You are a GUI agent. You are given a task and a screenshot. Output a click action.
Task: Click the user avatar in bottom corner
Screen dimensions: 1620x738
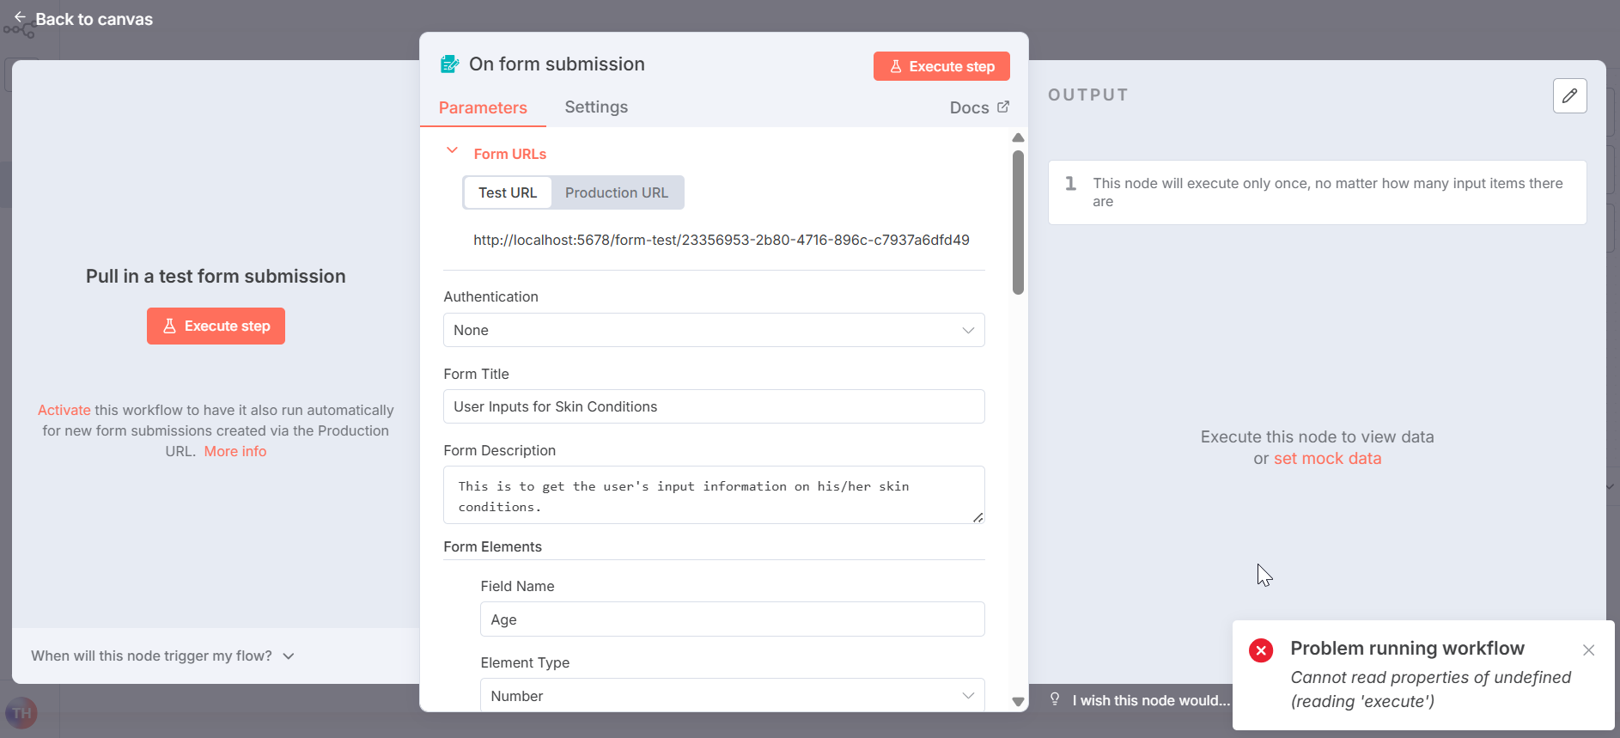tap(21, 712)
